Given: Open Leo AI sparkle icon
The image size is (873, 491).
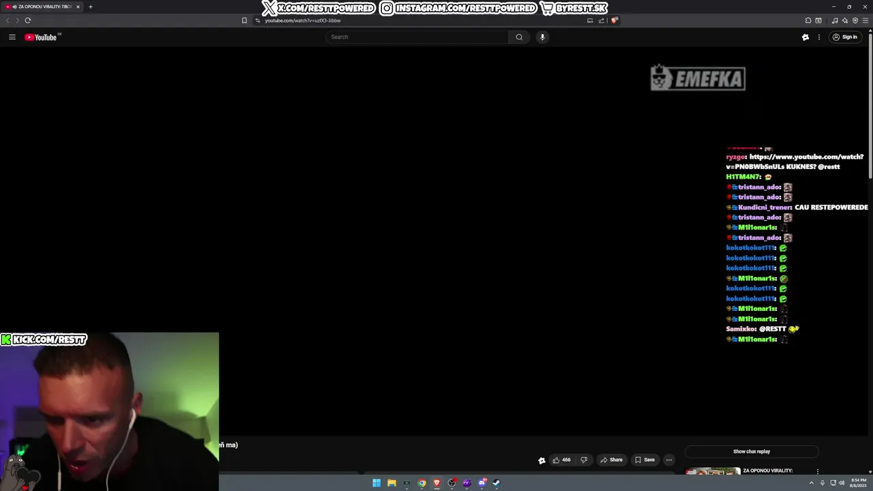Looking at the screenshot, I should 845,20.
